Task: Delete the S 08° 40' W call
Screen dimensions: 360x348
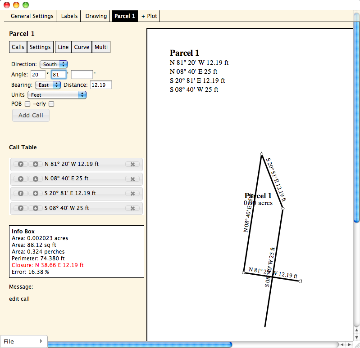Action: (132, 208)
